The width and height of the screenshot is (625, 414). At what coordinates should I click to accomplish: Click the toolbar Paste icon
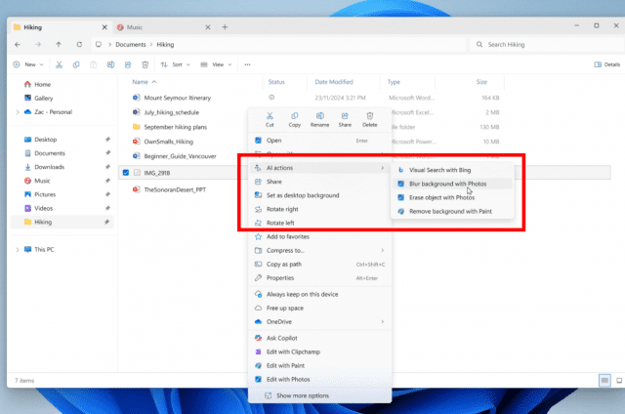(x=94, y=64)
